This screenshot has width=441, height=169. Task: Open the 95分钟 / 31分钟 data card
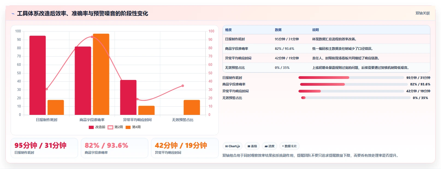[44, 148]
